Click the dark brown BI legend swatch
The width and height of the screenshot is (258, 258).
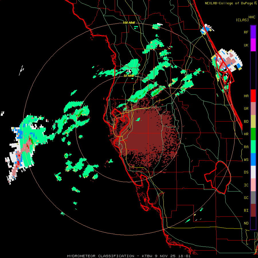pyautogui.click(x=253, y=210)
